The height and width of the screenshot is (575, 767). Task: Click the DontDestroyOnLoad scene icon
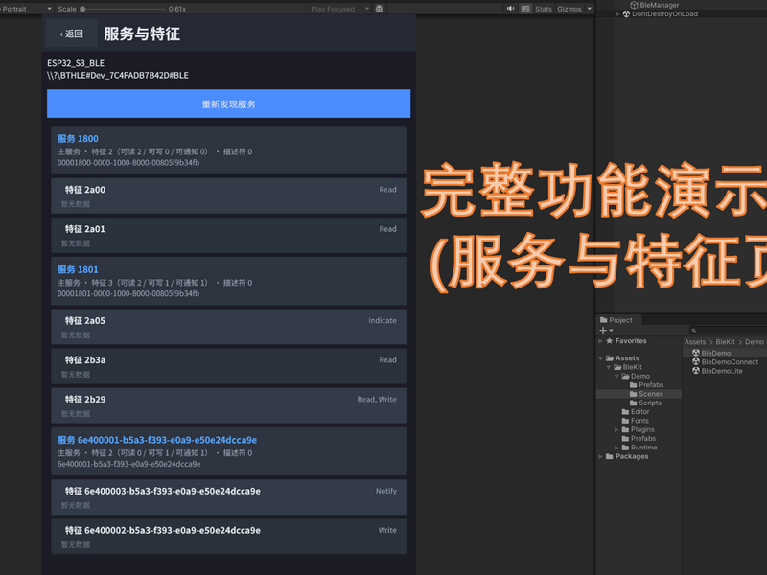click(626, 13)
